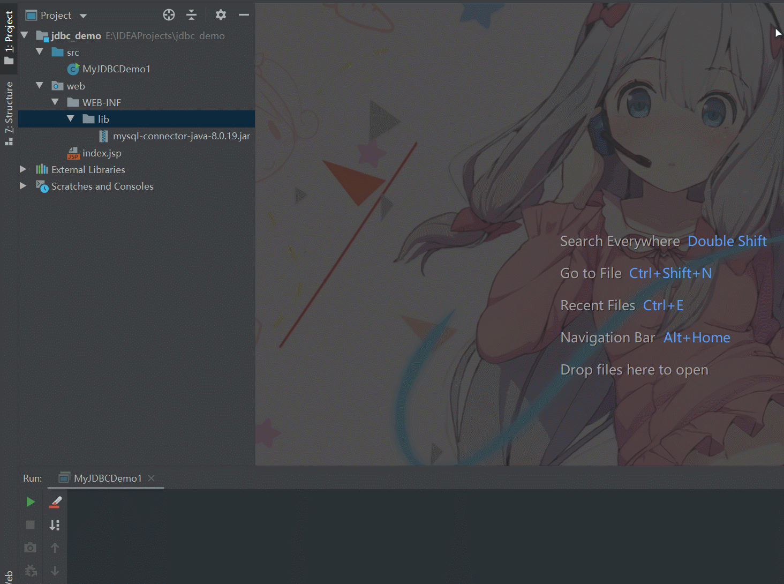
Task: Collapse the WEB-INF folder arrow
Action: [x=55, y=102]
